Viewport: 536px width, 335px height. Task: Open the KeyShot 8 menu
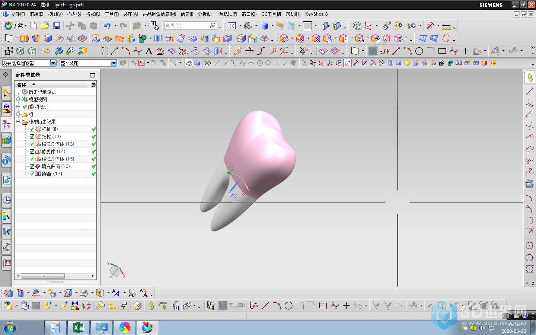pyautogui.click(x=316, y=14)
